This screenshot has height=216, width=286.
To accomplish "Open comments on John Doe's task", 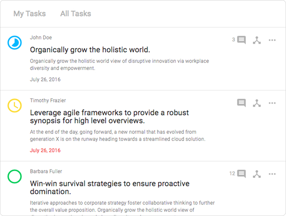I will pyautogui.click(x=241, y=40).
